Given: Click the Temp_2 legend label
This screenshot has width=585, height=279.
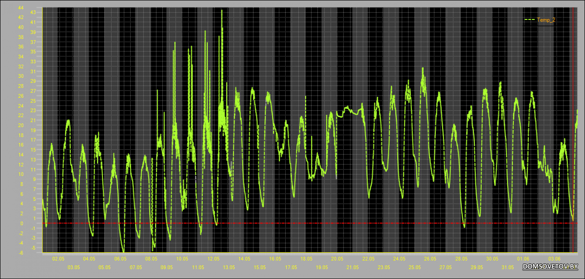Looking at the screenshot, I should pyautogui.click(x=546, y=20).
